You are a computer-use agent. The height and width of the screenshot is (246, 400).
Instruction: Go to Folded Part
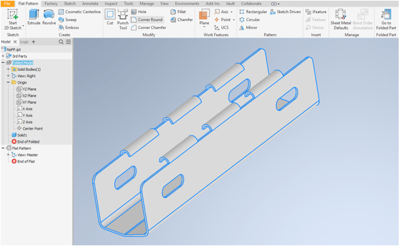pyautogui.click(x=386, y=20)
